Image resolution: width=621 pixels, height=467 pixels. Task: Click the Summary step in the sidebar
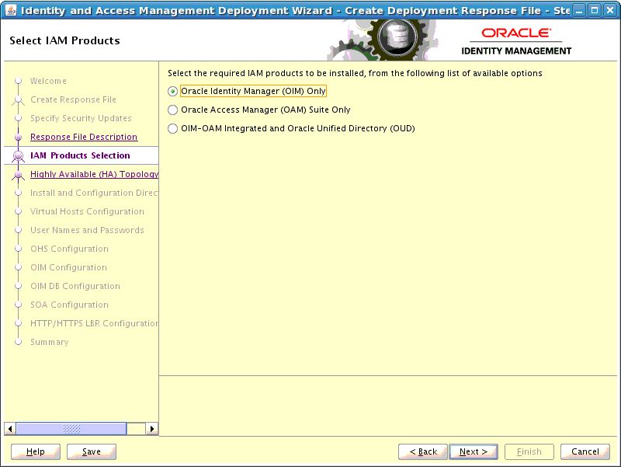pyautogui.click(x=49, y=342)
